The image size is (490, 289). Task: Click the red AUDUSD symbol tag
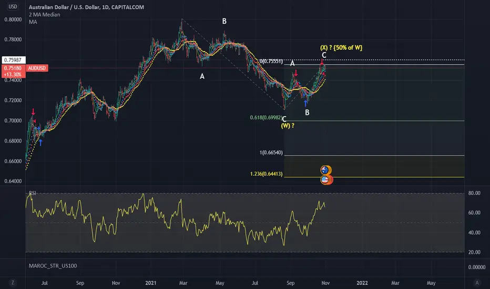tap(37, 68)
